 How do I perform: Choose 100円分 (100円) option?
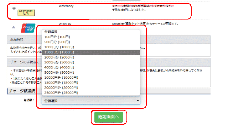click(x=91, y=37)
